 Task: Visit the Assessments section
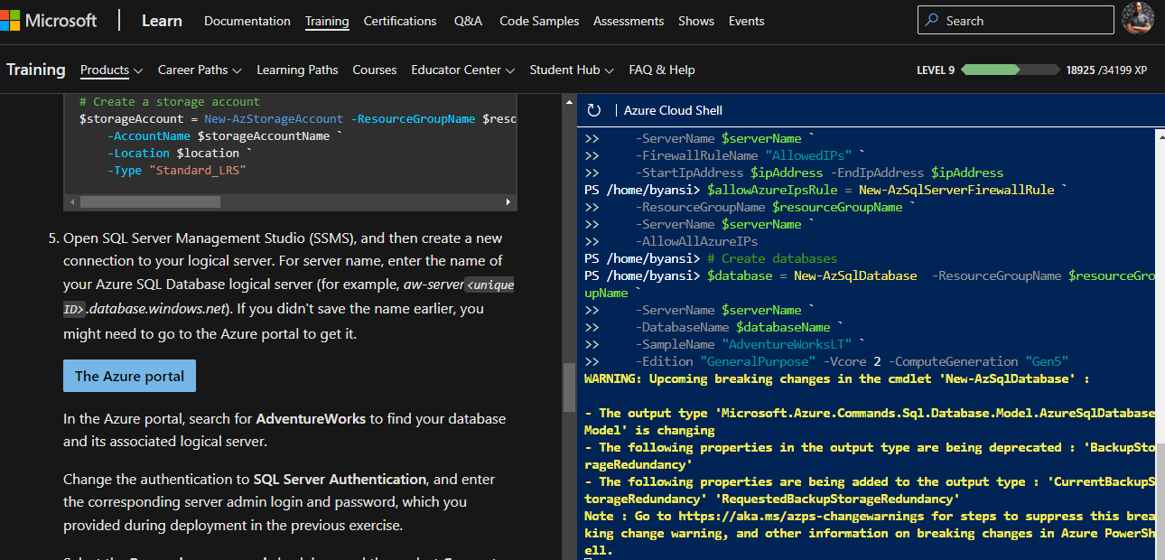(629, 21)
